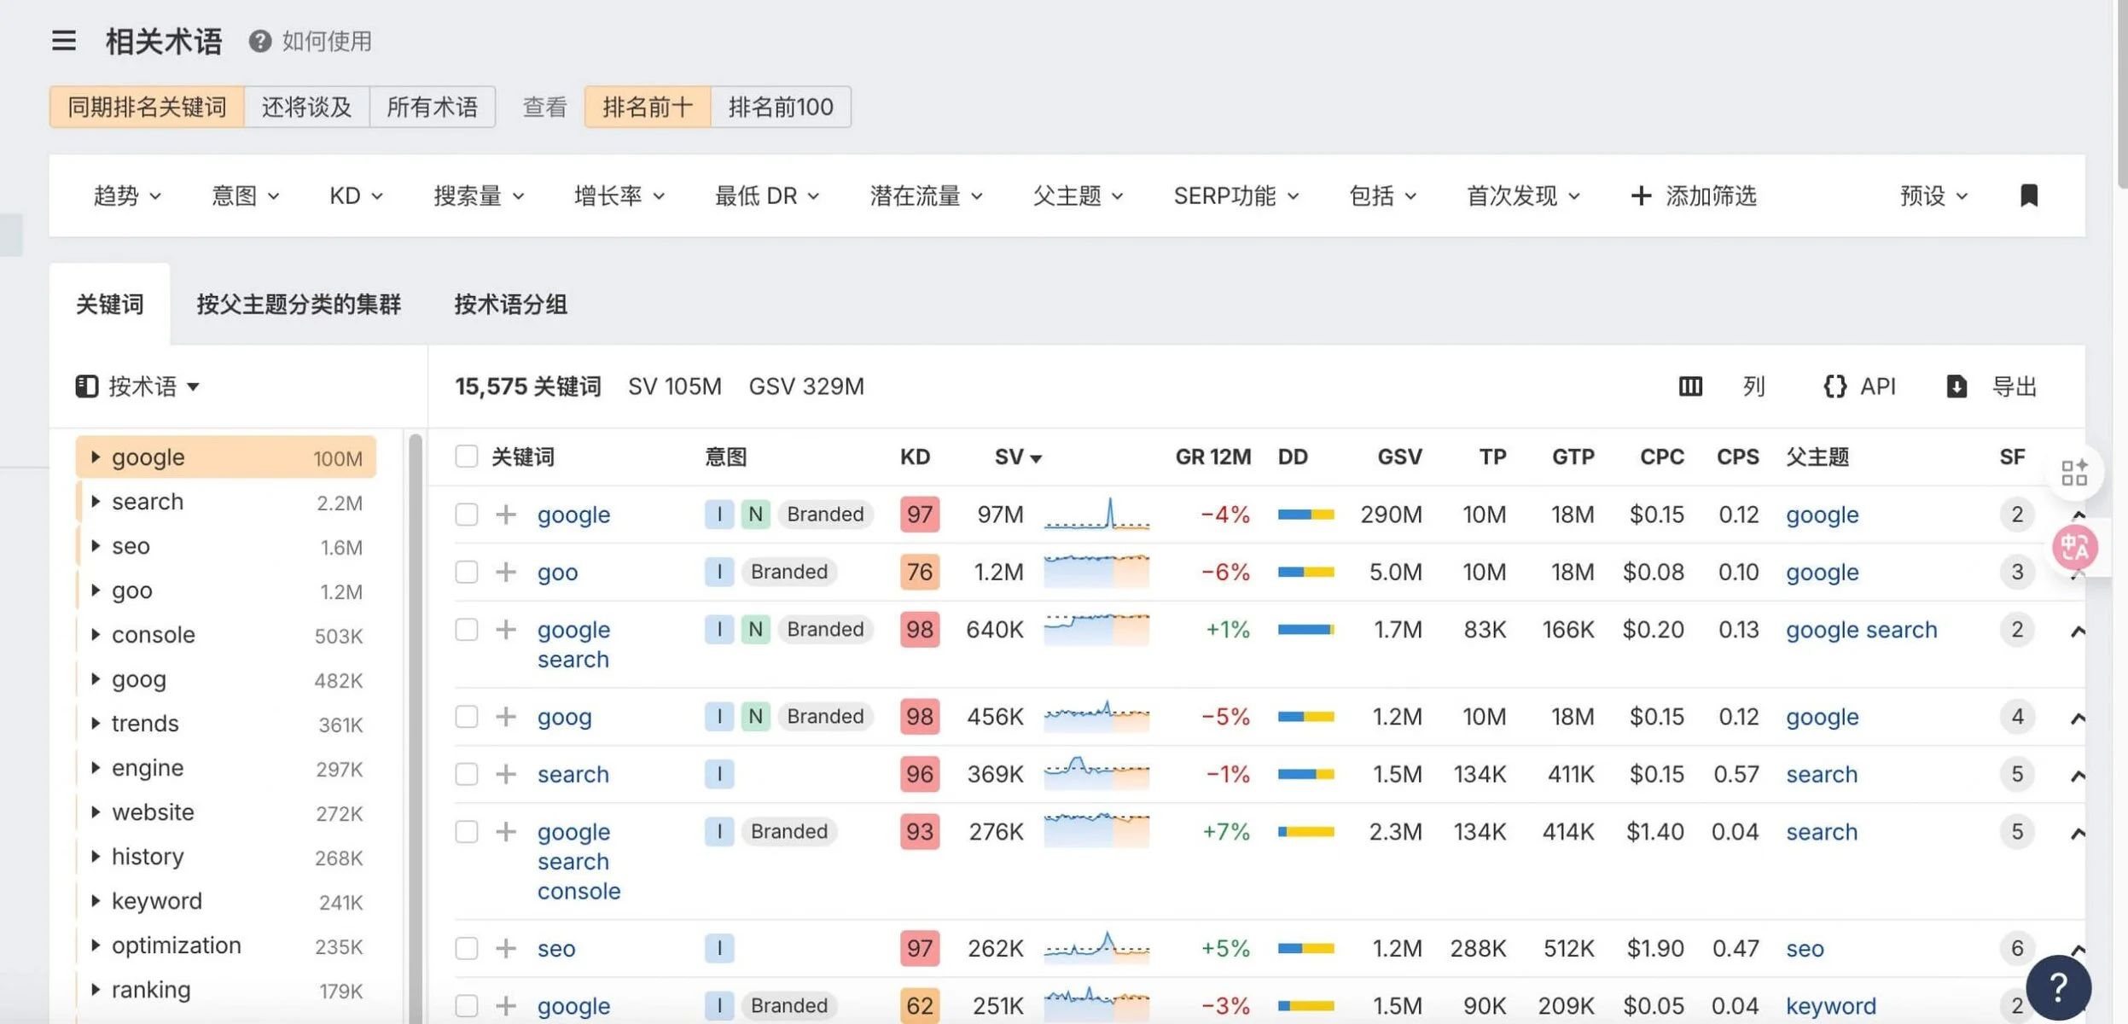Switch to the 按父主题分类的集群 tab
Image resolution: width=2128 pixels, height=1024 pixels.
pos(299,305)
